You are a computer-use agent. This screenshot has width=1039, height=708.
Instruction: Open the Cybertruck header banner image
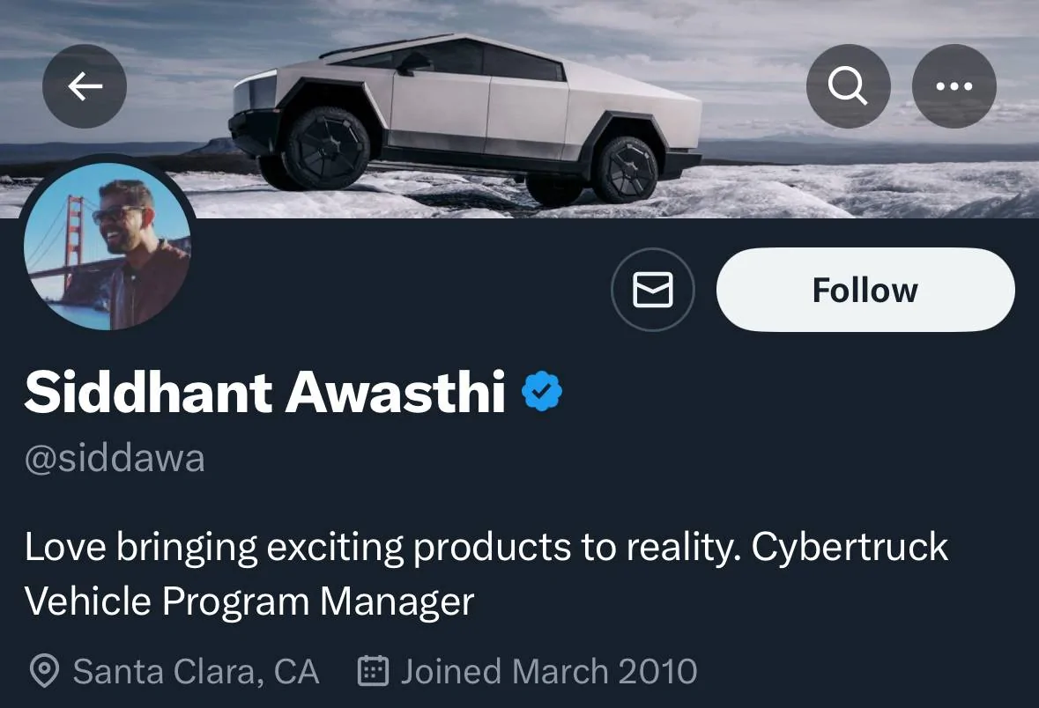(520, 108)
